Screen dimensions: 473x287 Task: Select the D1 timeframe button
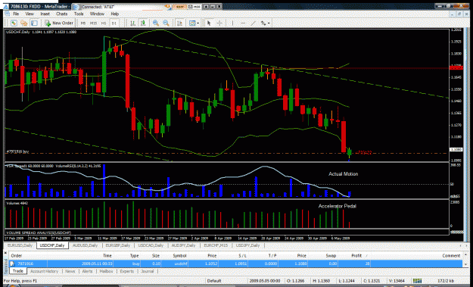tap(114, 23)
